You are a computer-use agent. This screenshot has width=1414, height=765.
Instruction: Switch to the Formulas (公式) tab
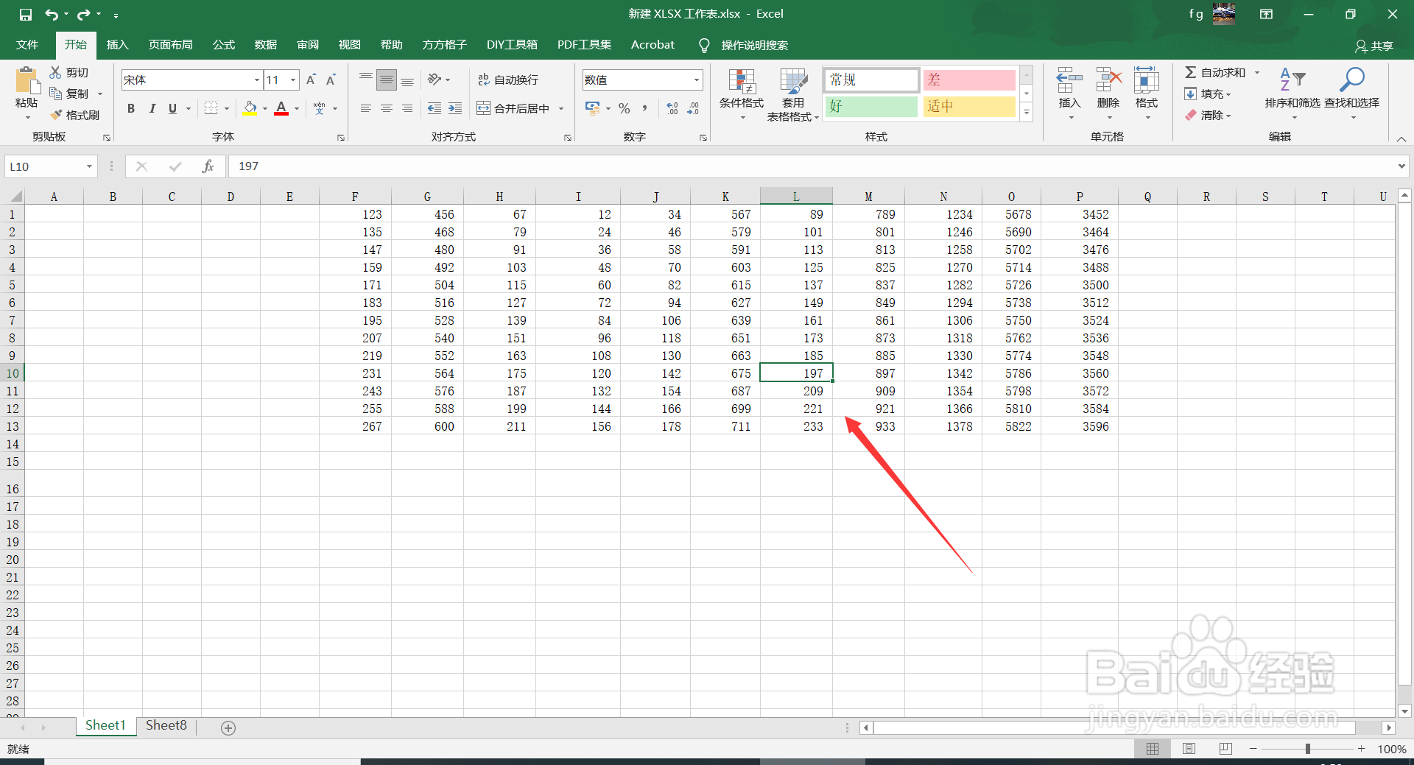(224, 45)
